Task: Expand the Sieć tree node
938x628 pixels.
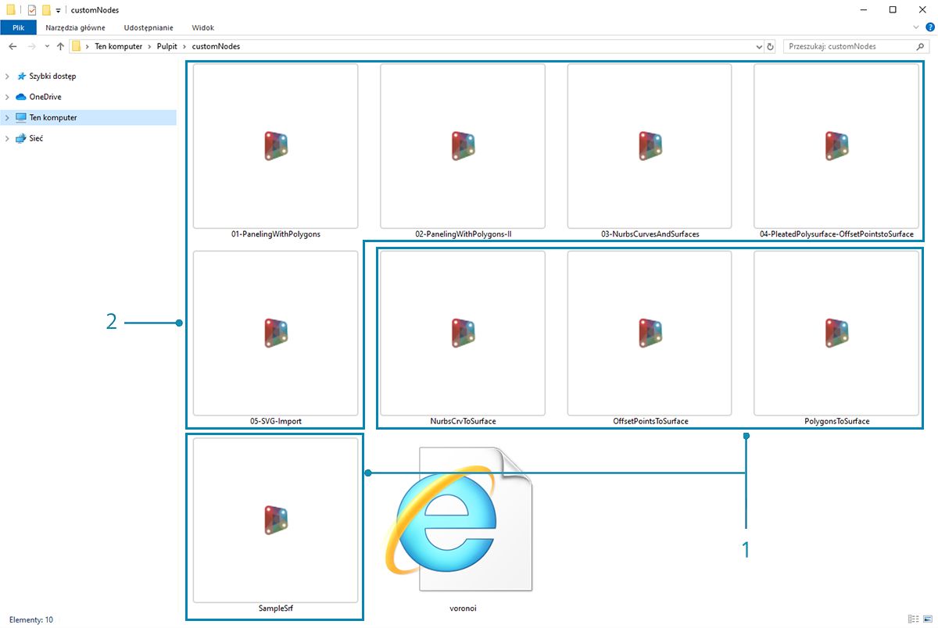Action: point(8,138)
